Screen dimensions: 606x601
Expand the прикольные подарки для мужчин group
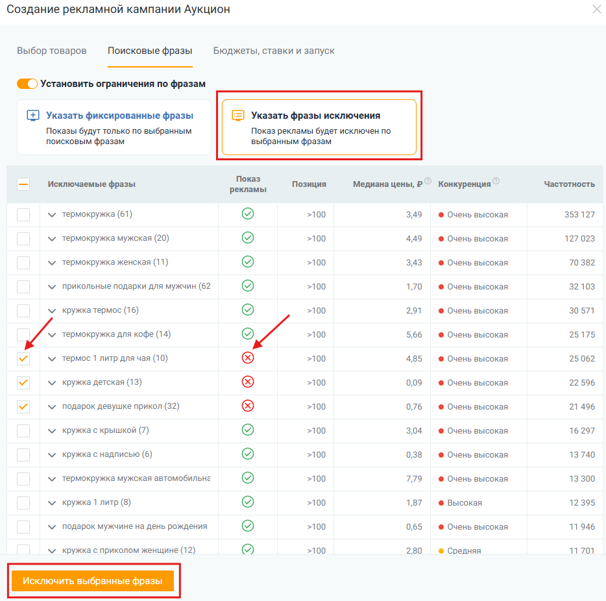click(52, 287)
